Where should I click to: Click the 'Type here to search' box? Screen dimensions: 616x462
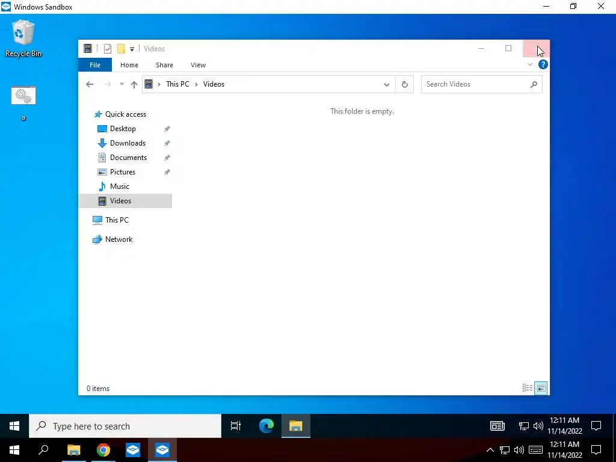pos(125,426)
